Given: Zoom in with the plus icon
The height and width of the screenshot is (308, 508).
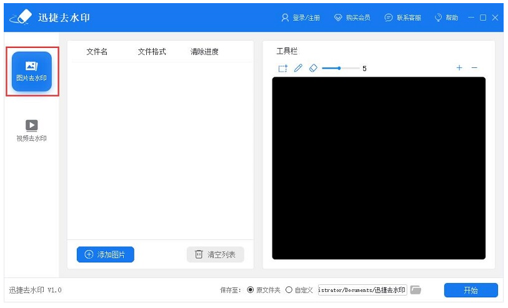Looking at the screenshot, I should [x=459, y=67].
